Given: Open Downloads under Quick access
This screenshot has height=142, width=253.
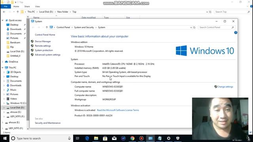Looking at the screenshot, I should [x=16, y=29].
